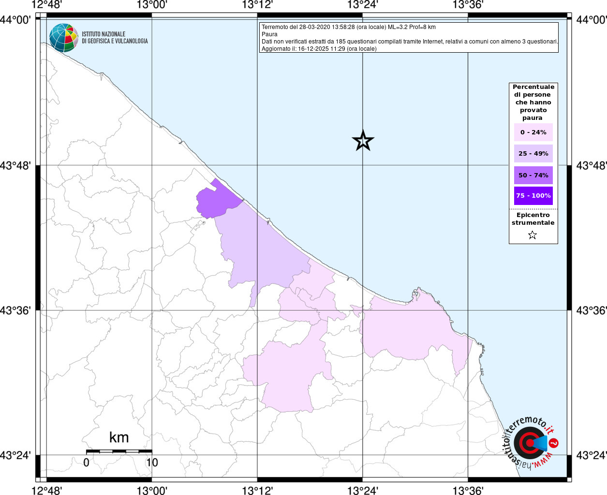Click the 'Aggiornato il' update date line
The width and height of the screenshot is (607, 495).
tap(319, 49)
